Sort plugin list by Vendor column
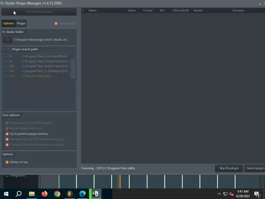This screenshot has width=265, height=199. pyautogui.click(x=198, y=10)
